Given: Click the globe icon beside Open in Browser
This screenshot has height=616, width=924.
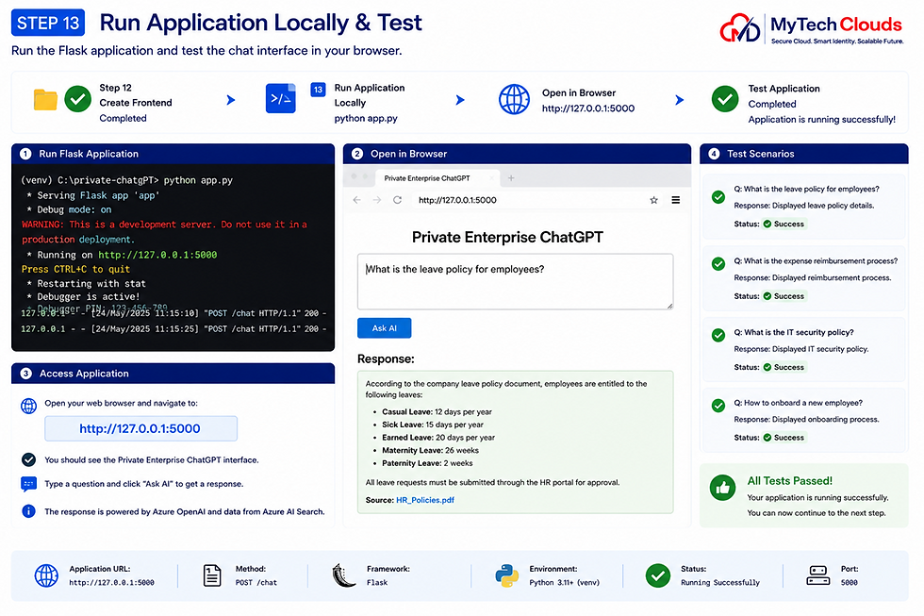Looking at the screenshot, I should [x=515, y=99].
